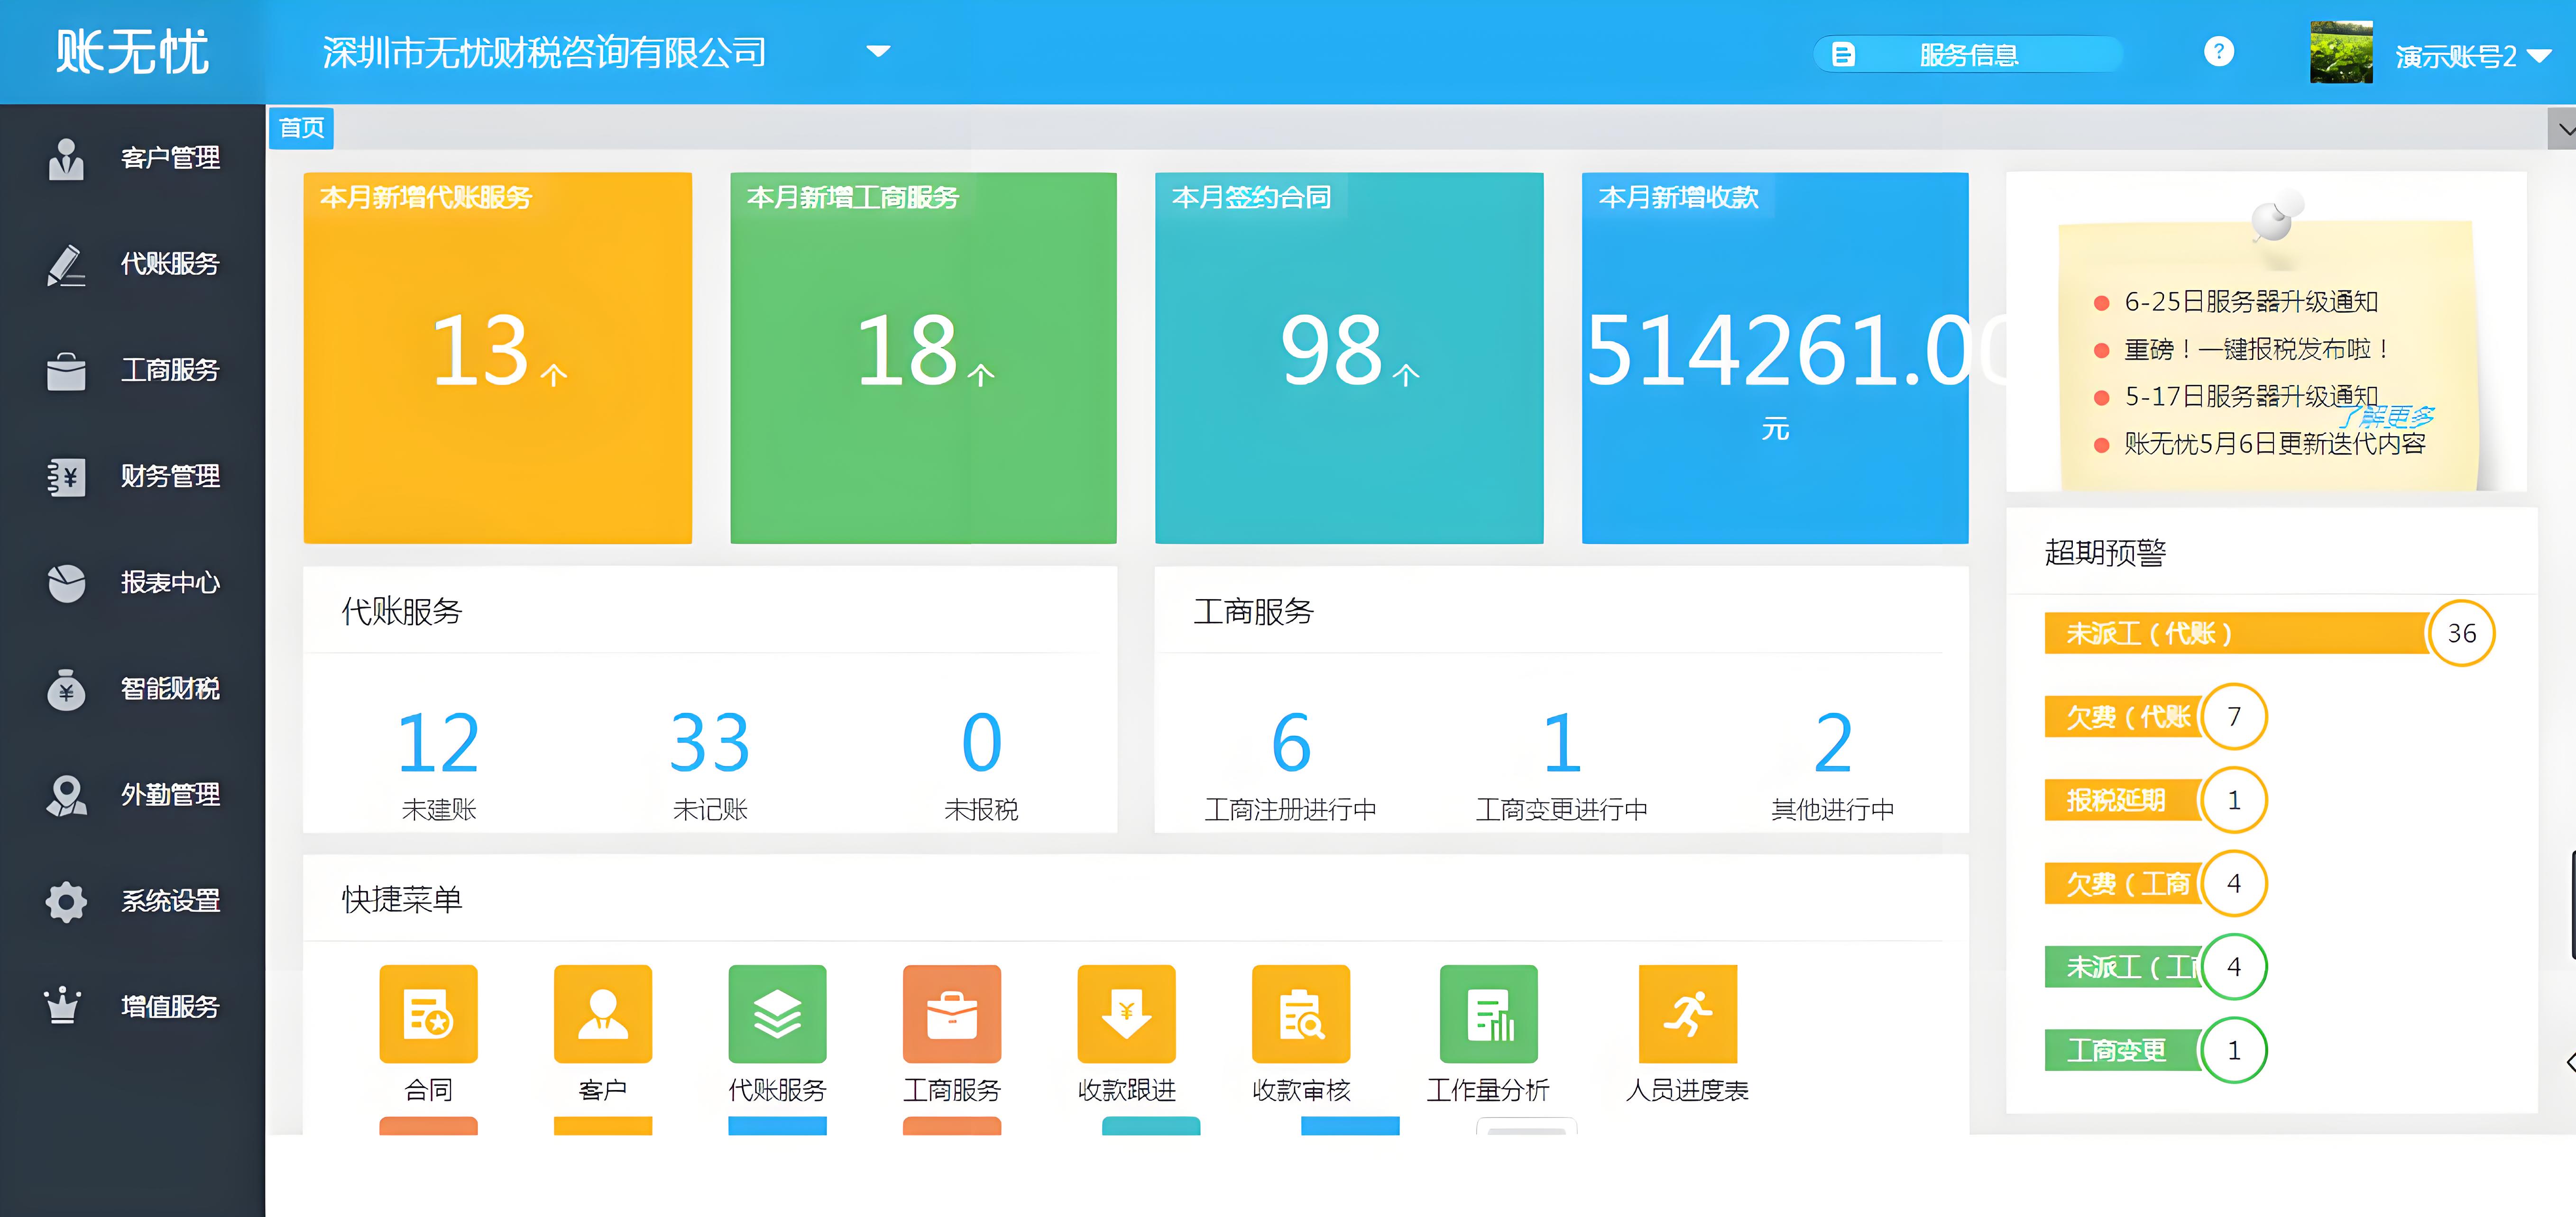Click the 客户 shortcut icon

tap(603, 1013)
